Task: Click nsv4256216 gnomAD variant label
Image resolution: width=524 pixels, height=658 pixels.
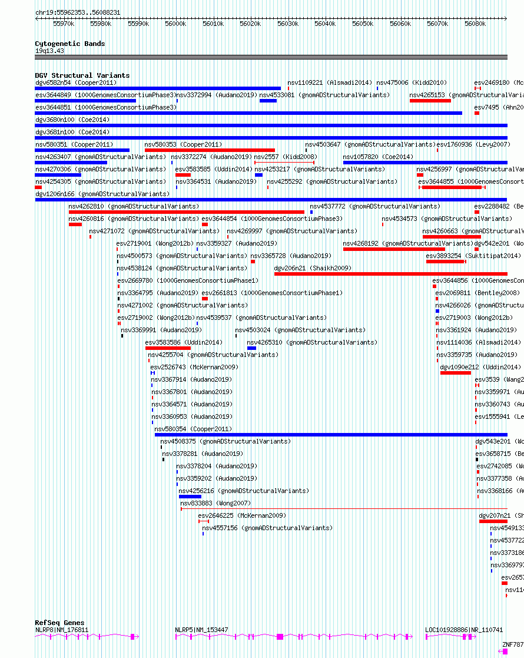Action: pyautogui.click(x=244, y=491)
